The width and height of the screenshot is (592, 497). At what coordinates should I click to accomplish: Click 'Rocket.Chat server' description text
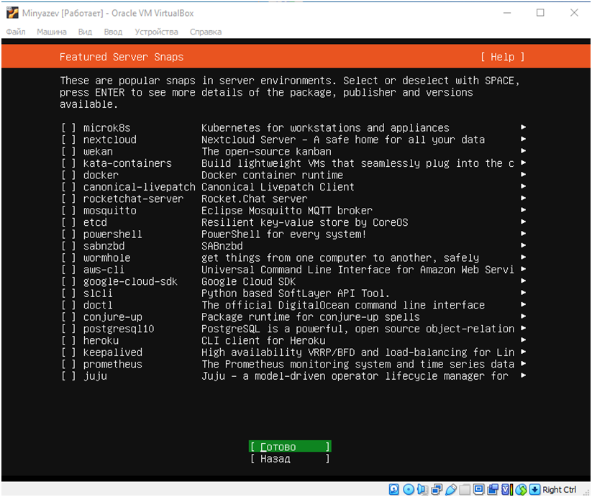[x=255, y=199]
